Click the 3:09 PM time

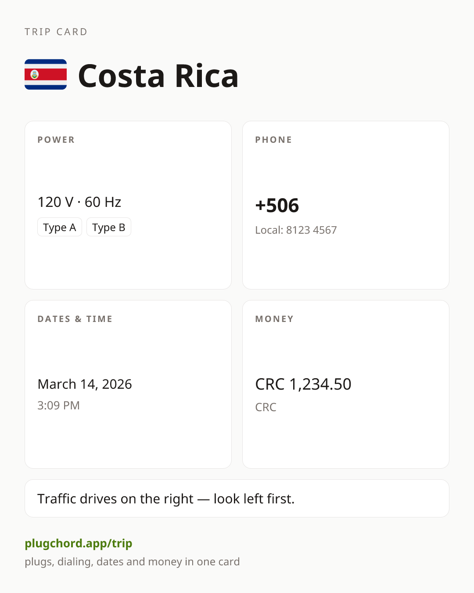click(59, 405)
